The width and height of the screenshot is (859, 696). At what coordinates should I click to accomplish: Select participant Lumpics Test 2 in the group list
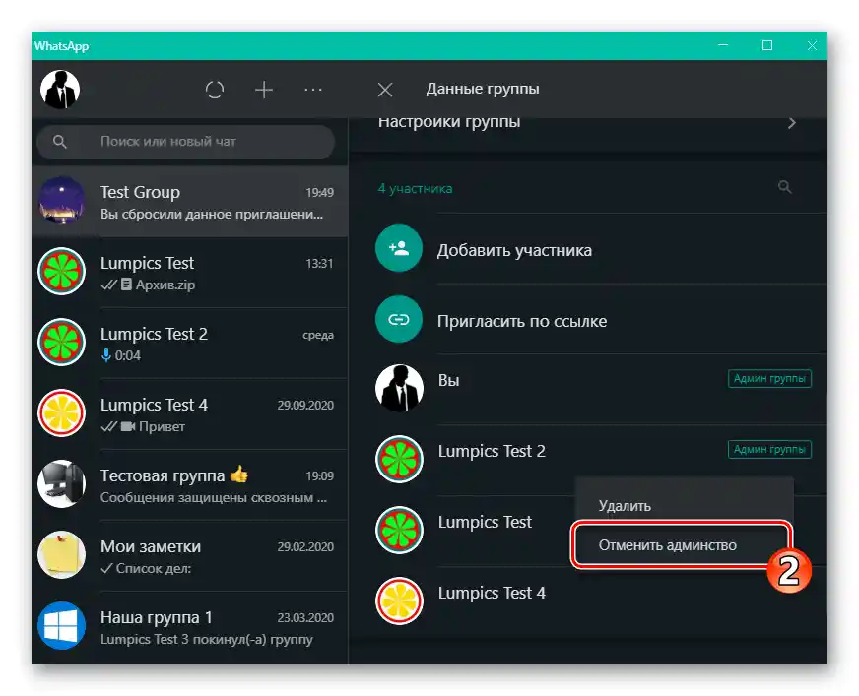[588, 460]
